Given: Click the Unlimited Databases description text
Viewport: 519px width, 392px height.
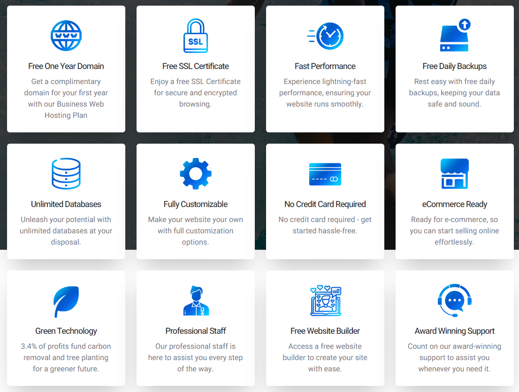Looking at the screenshot, I should (66, 231).
